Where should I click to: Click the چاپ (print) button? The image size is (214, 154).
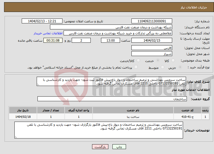119,147
